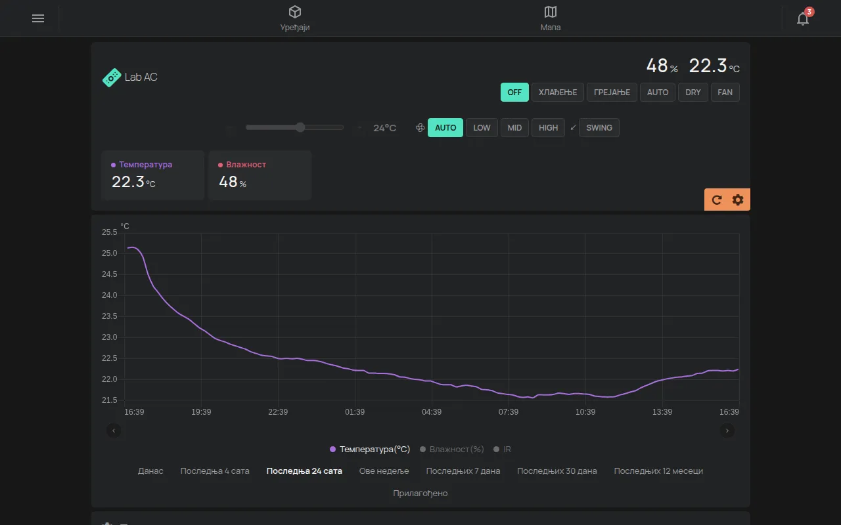Select the FAN mode
The height and width of the screenshot is (525, 841).
pos(725,93)
